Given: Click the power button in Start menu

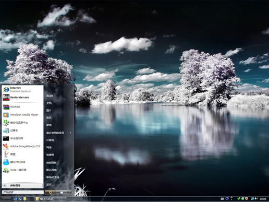Looking at the screenshot, I should [51, 192].
